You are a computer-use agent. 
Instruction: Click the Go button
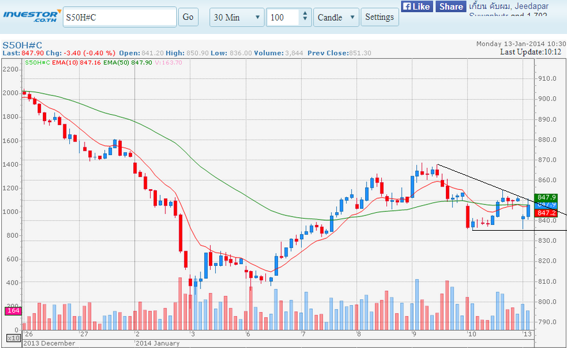[188, 17]
